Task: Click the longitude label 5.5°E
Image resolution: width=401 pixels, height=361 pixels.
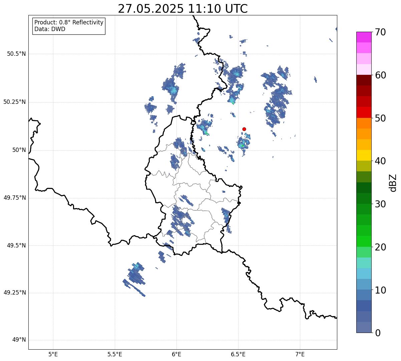Action: (115, 354)
